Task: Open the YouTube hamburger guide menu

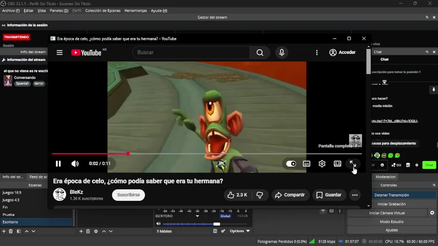Action: (60, 53)
